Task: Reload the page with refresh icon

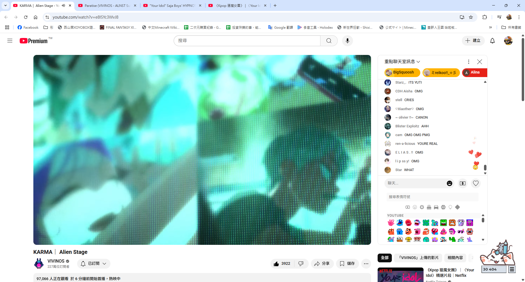Action: pyautogui.click(x=26, y=17)
